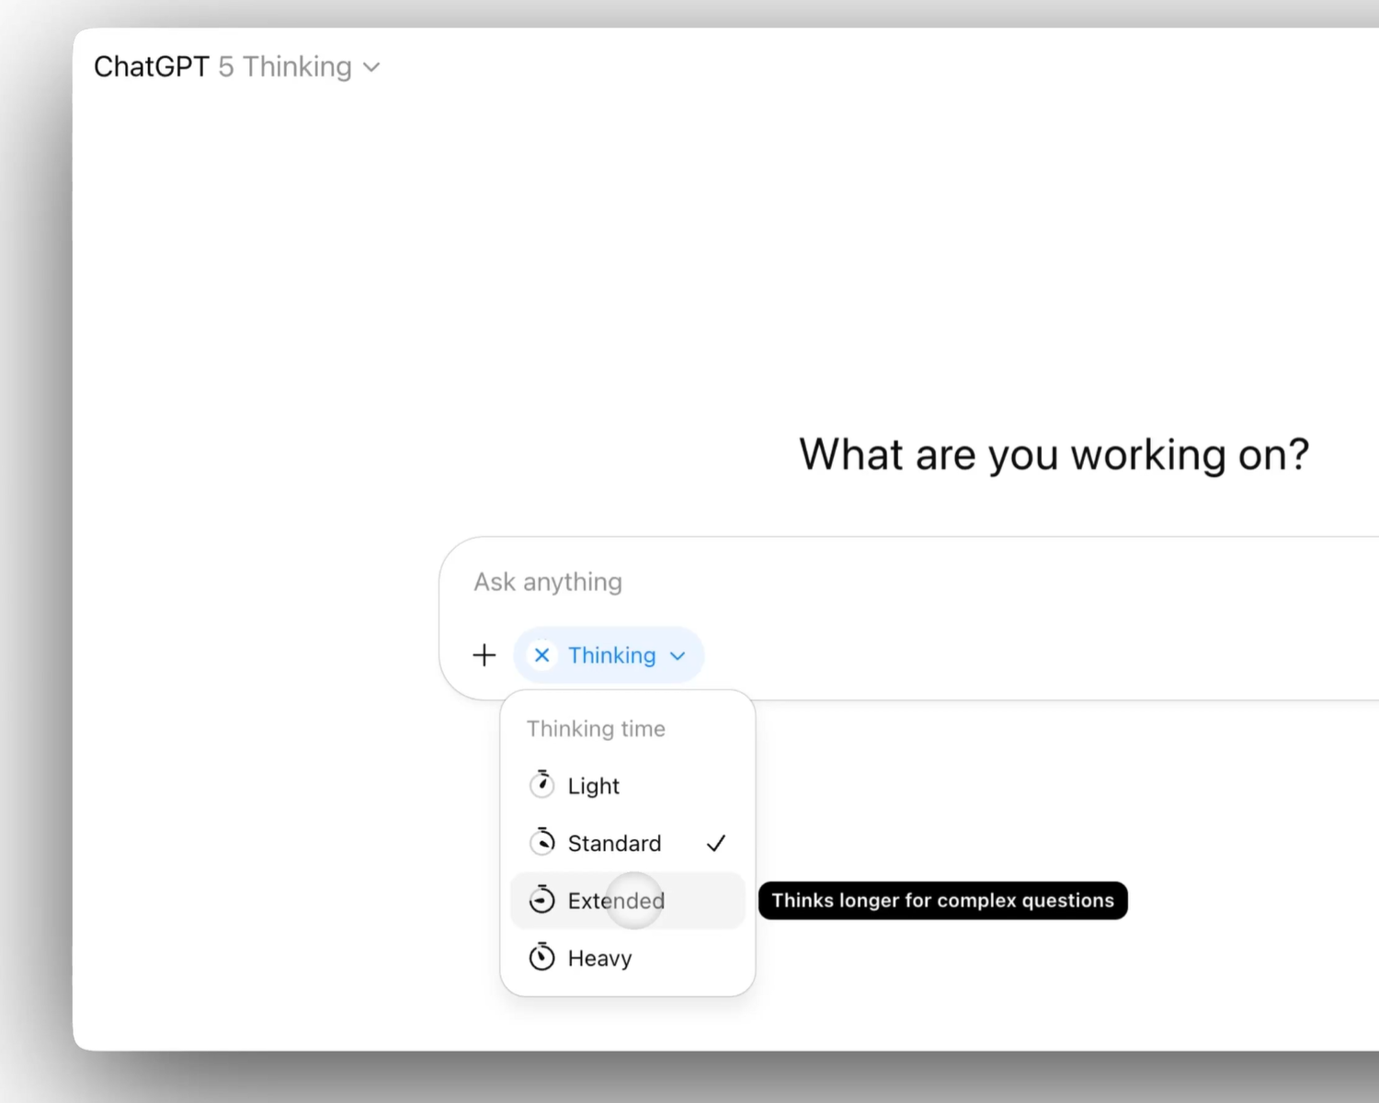Viewport: 1379px width, 1103px height.
Task: Click the checkmark next to Standard
Action: 716,843
